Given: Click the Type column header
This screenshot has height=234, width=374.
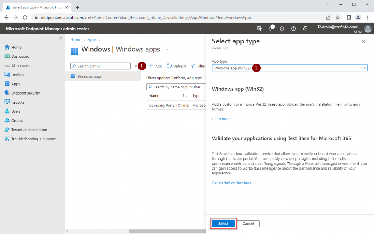Looking at the screenshot, I should (196, 96).
